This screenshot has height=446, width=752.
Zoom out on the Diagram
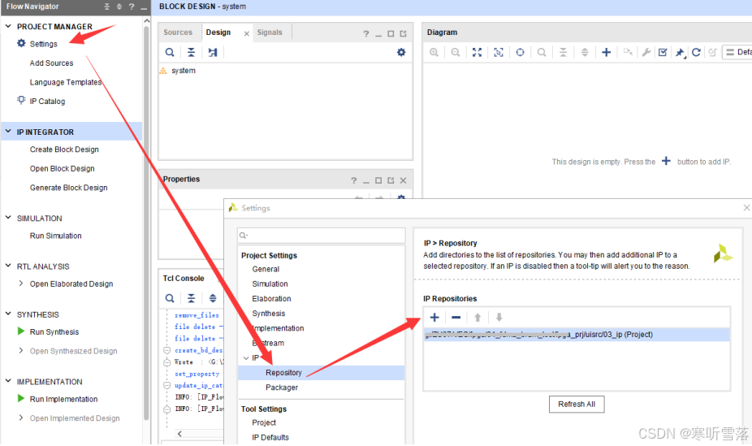click(x=456, y=52)
